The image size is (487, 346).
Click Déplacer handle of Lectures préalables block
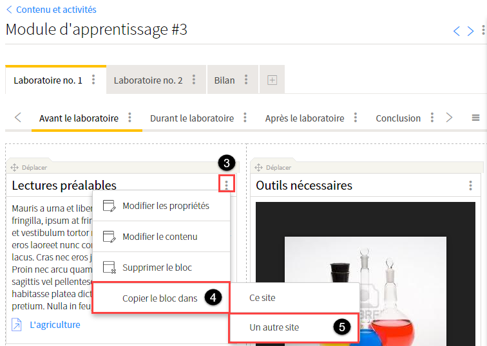pos(28,167)
